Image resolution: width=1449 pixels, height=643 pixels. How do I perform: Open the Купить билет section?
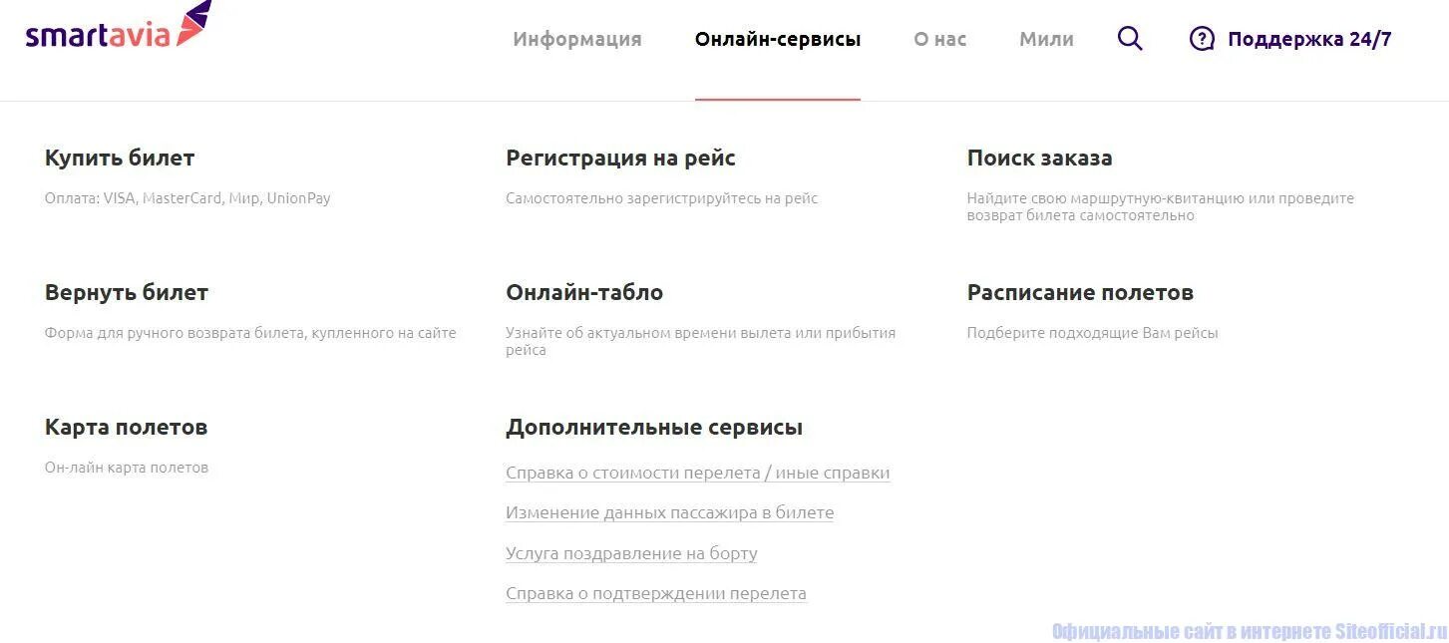[x=120, y=158]
